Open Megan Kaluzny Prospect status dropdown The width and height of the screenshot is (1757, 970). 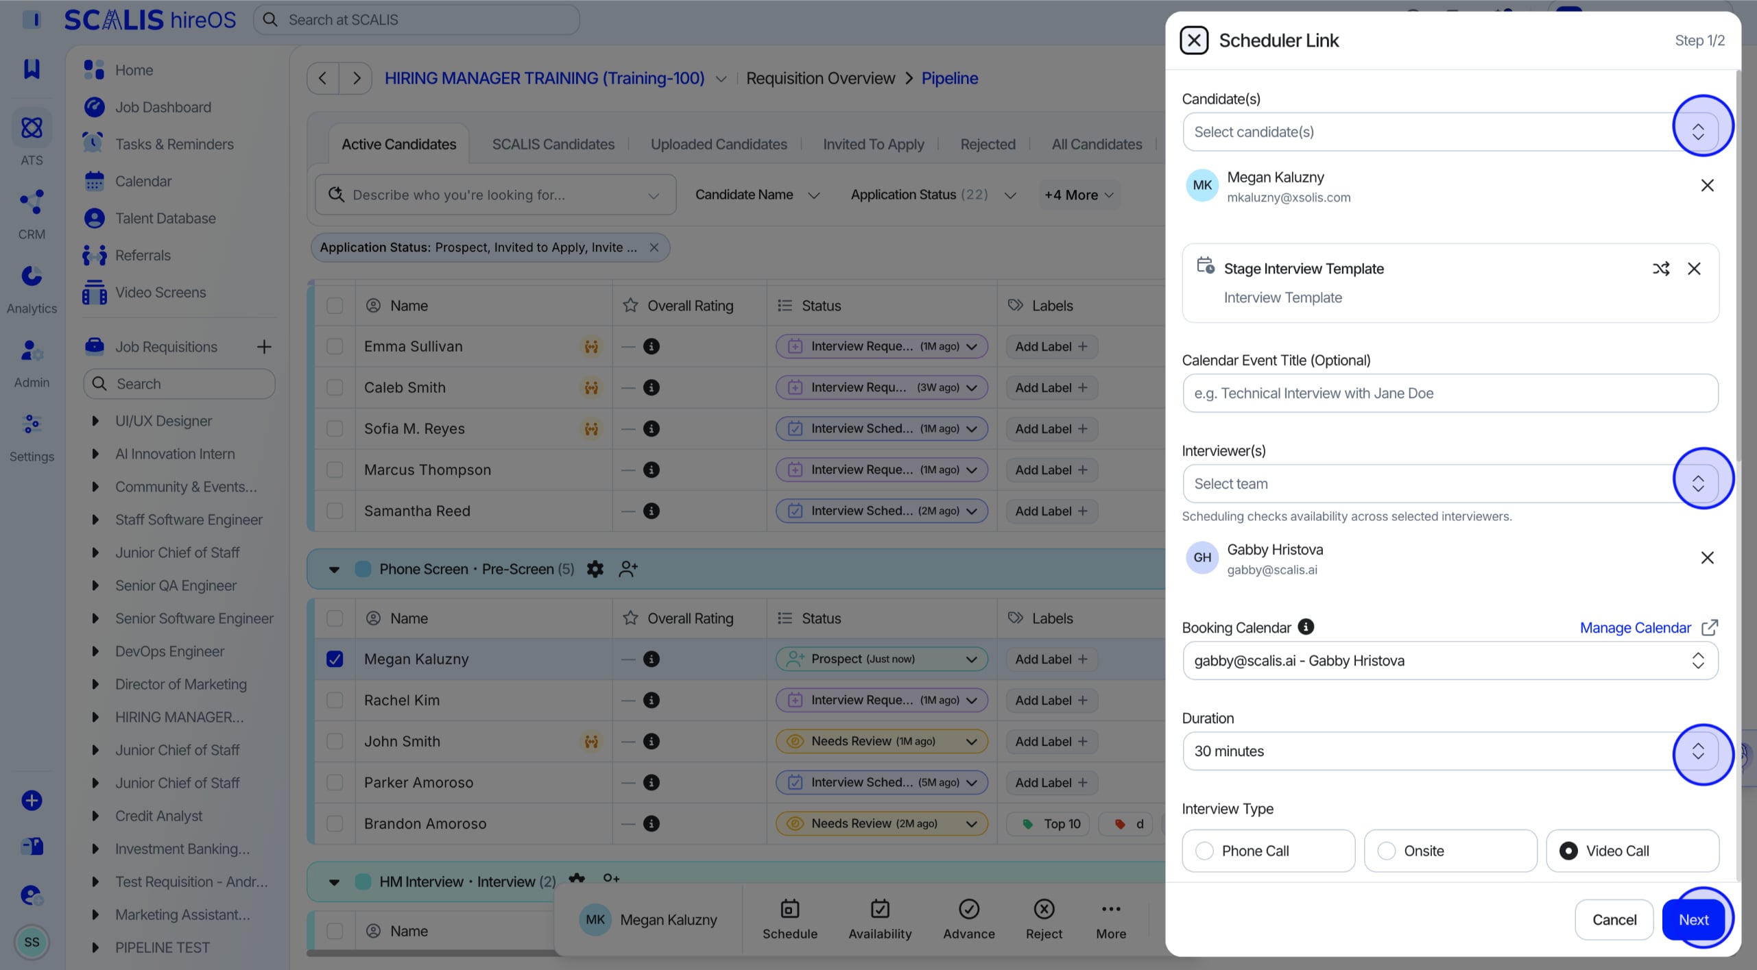tap(881, 659)
